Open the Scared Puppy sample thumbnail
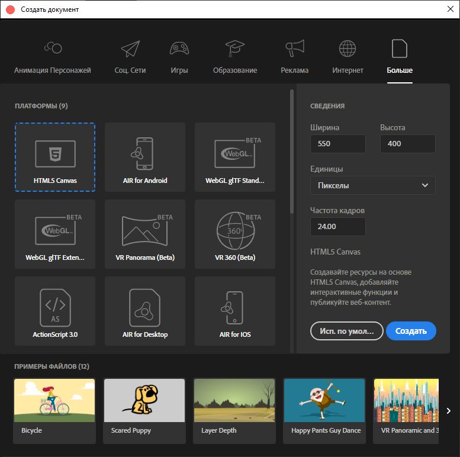This screenshot has width=460, height=457. pos(144,400)
